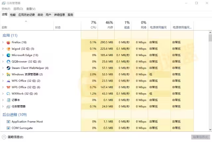Select the red WPS Office icon
212x142 pixels.
click(x=8, y=87)
